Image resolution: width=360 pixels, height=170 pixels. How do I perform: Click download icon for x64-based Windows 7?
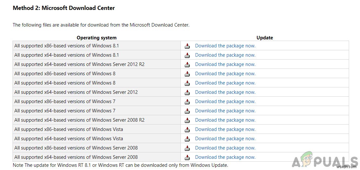point(187,111)
